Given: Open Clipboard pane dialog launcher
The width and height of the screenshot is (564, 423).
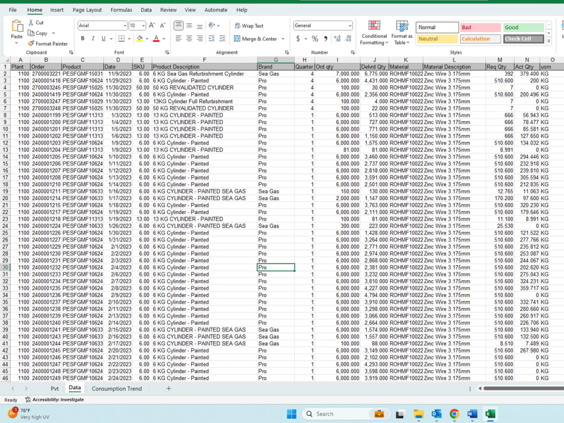Looking at the screenshot, I should tap(71, 52).
